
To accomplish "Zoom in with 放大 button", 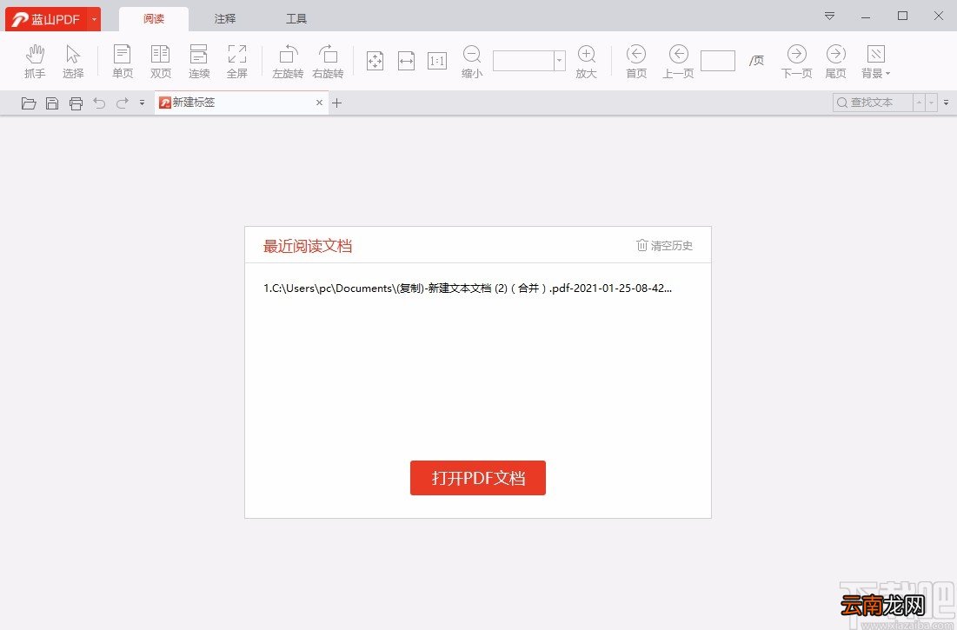I will coord(586,61).
